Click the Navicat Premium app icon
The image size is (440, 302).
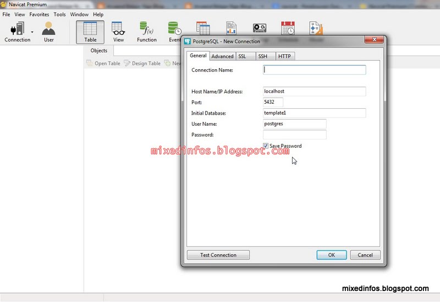pos(3,4)
